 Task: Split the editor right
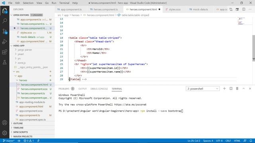click(243, 10)
